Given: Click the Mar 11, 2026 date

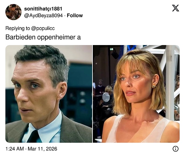Looking at the screenshot, I should coord(43,149).
